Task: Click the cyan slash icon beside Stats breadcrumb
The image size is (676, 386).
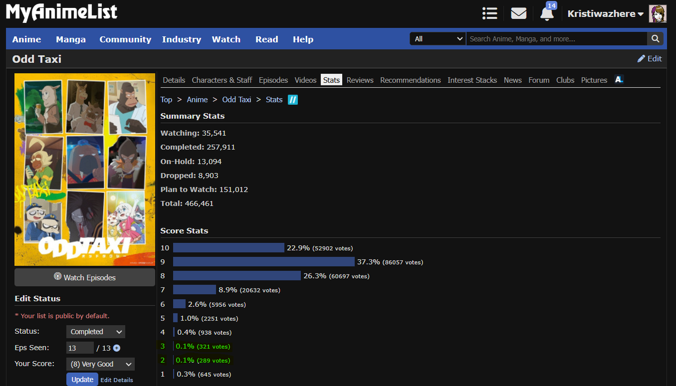Action: pyautogui.click(x=293, y=99)
